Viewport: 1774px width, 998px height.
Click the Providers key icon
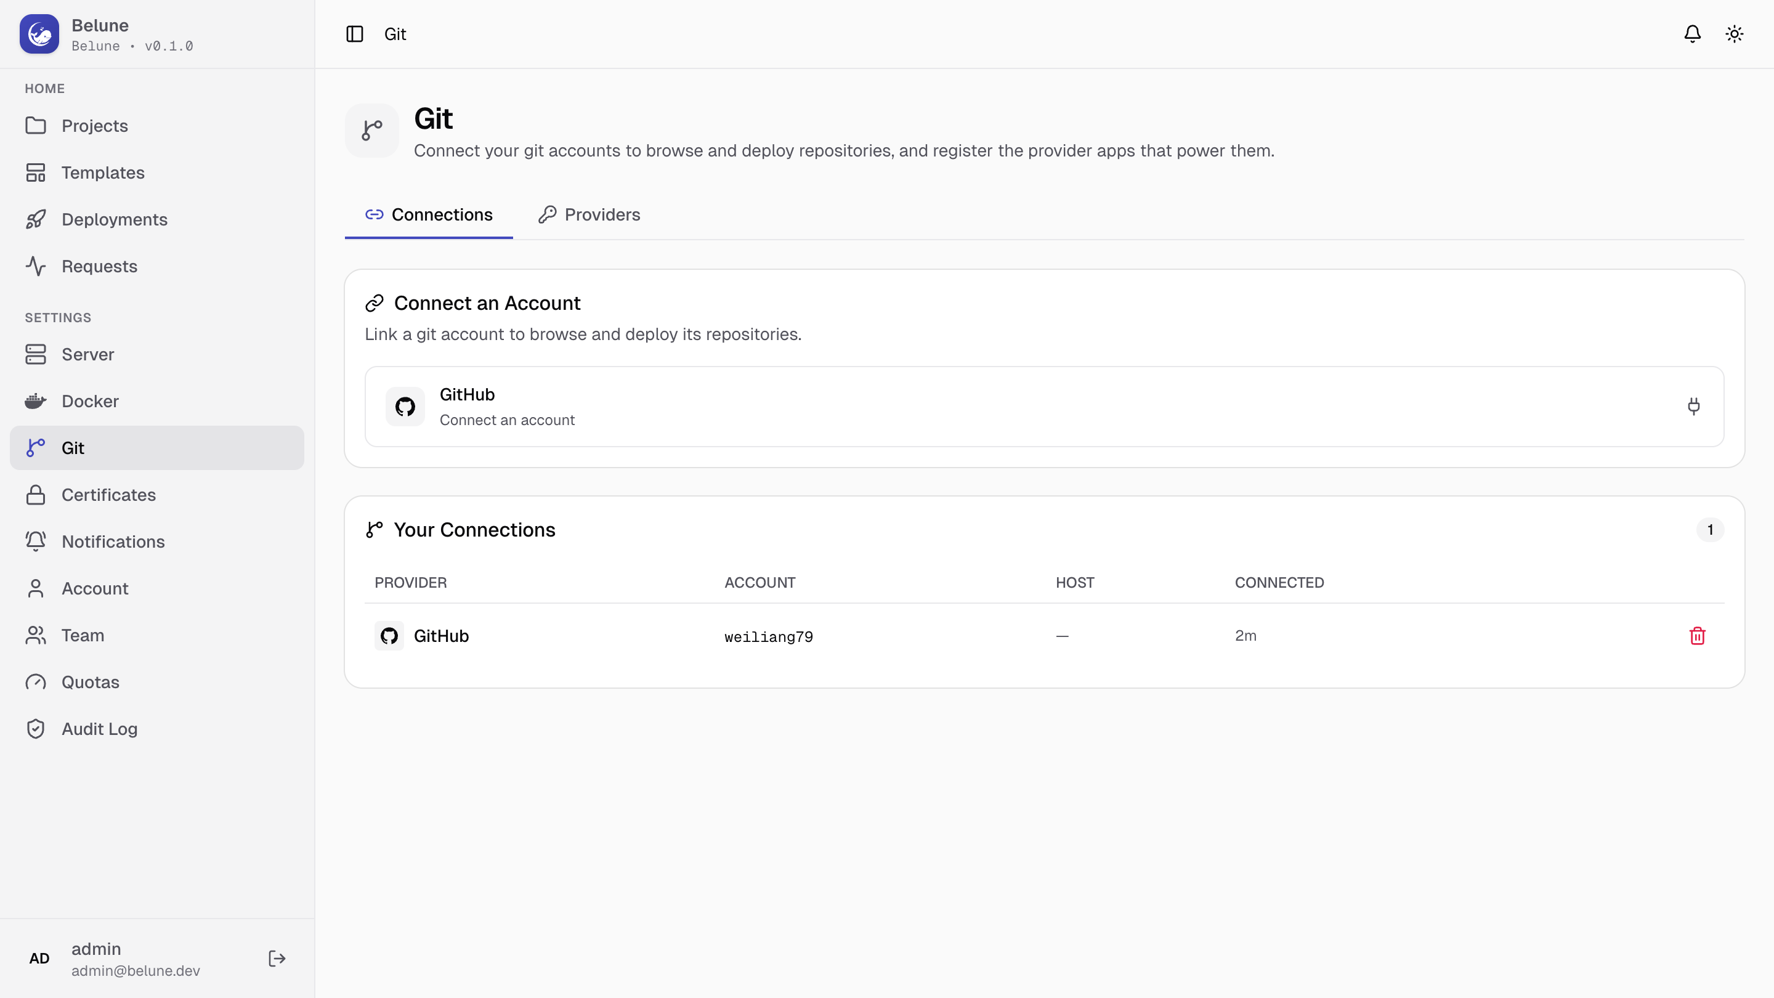(x=548, y=215)
